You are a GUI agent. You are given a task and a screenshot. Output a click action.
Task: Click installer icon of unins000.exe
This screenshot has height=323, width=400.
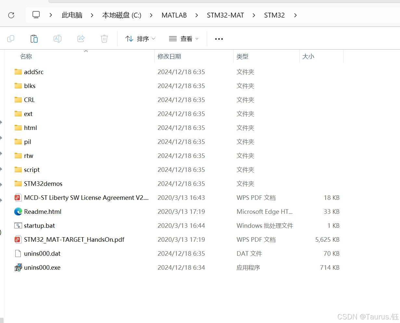click(18, 267)
